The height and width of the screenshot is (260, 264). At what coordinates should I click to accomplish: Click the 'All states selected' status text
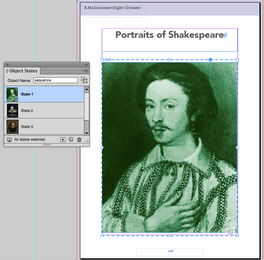tap(30, 139)
